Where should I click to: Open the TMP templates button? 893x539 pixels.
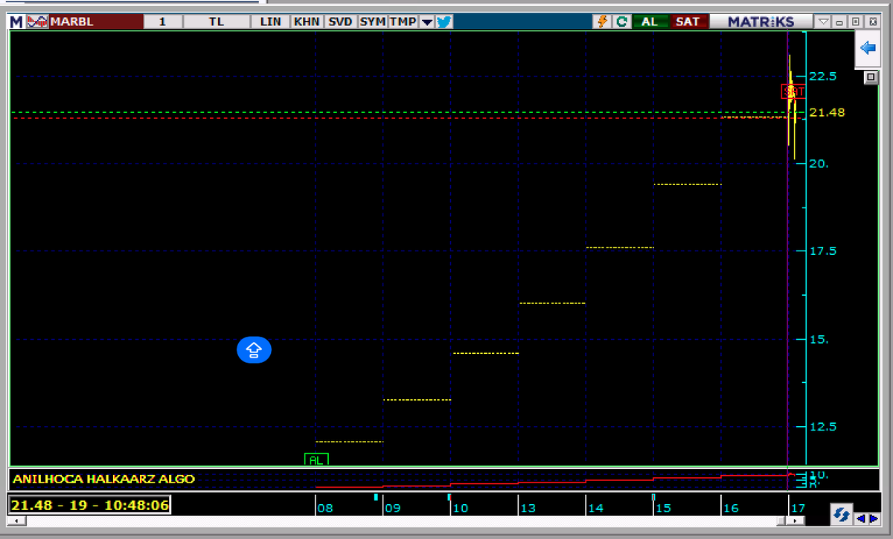click(403, 22)
